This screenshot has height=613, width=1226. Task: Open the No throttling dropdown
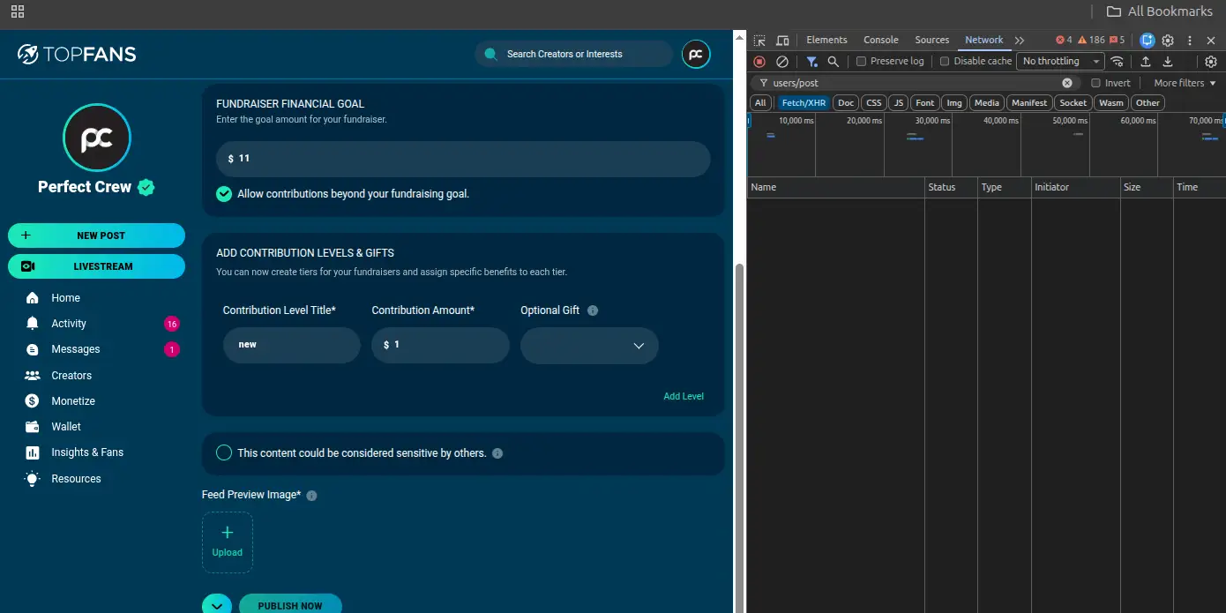(1060, 62)
